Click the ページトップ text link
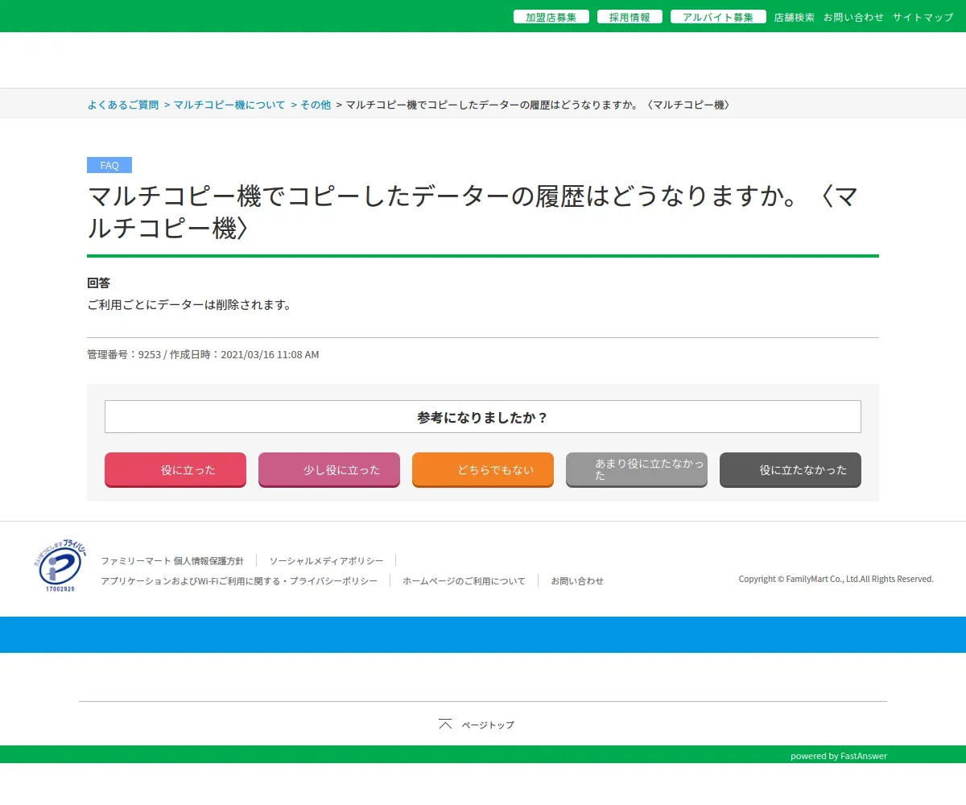The width and height of the screenshot is (966, 805). 488,724
